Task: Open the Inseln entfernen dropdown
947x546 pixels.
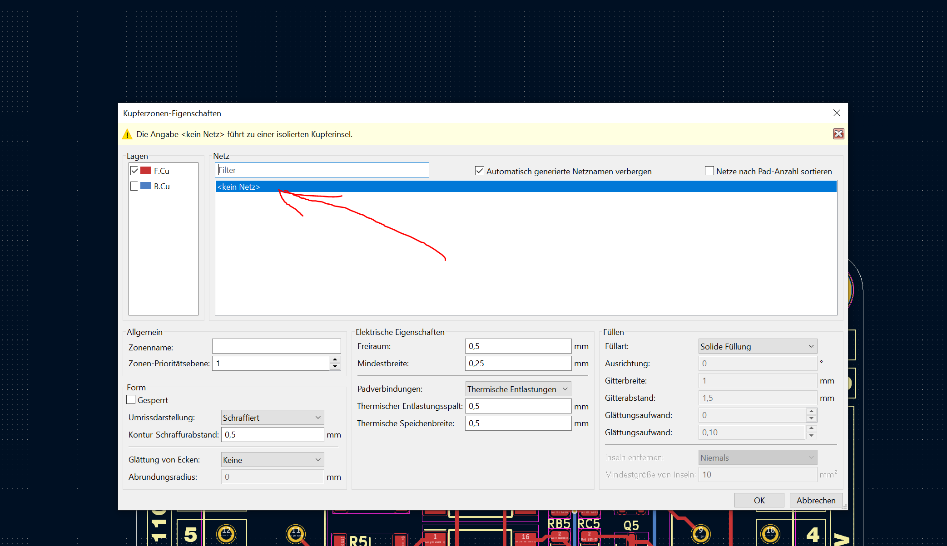Action: pos(758,457)
